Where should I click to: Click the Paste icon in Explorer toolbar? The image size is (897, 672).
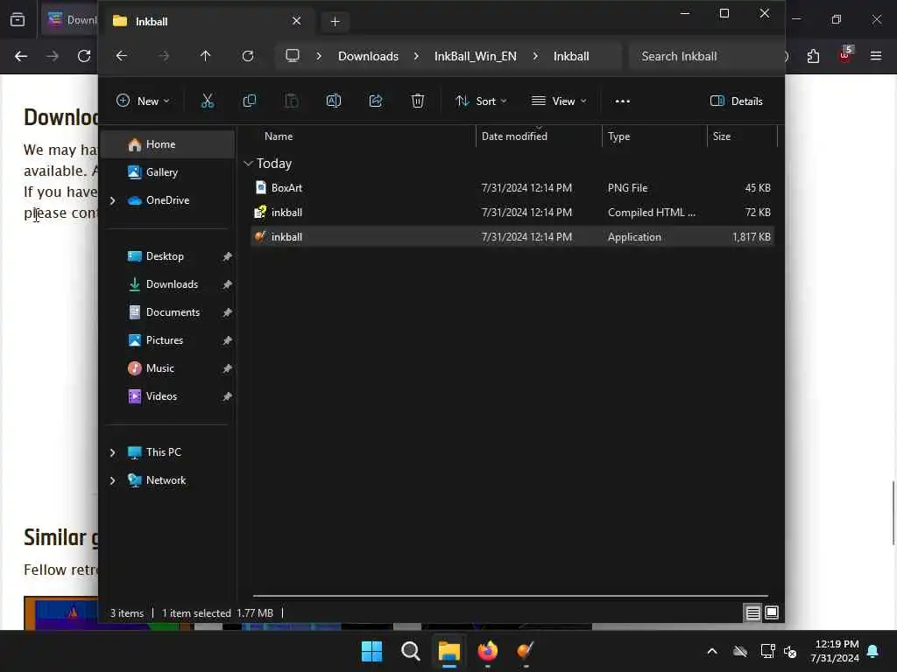pos(292,101)
